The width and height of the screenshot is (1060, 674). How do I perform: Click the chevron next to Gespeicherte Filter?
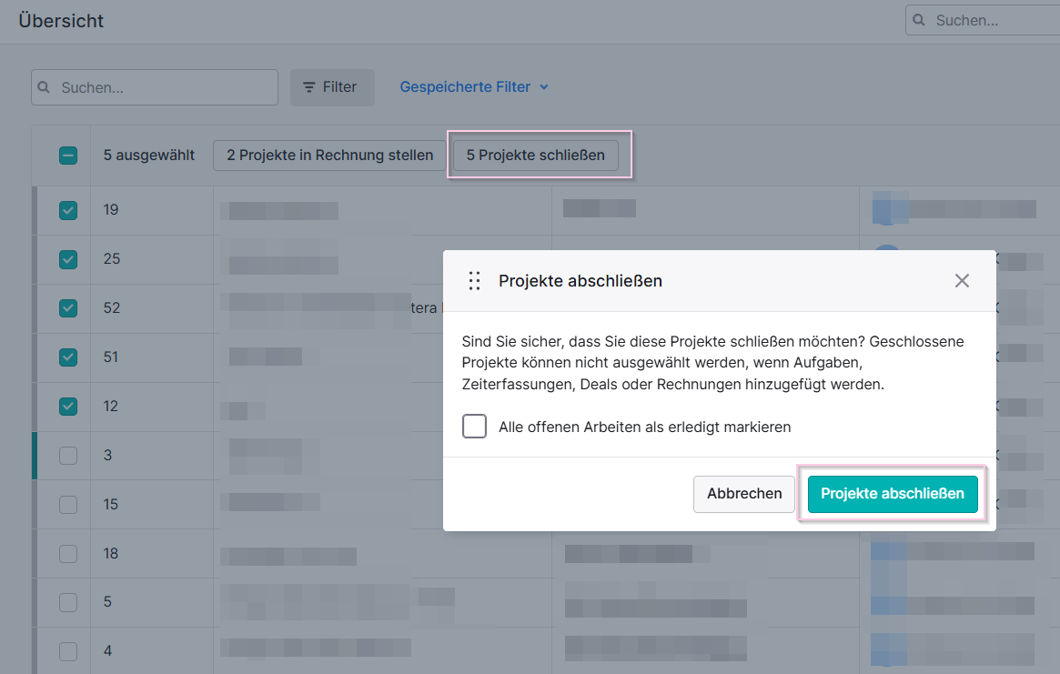pyautogui.click(x=544, y=87)
